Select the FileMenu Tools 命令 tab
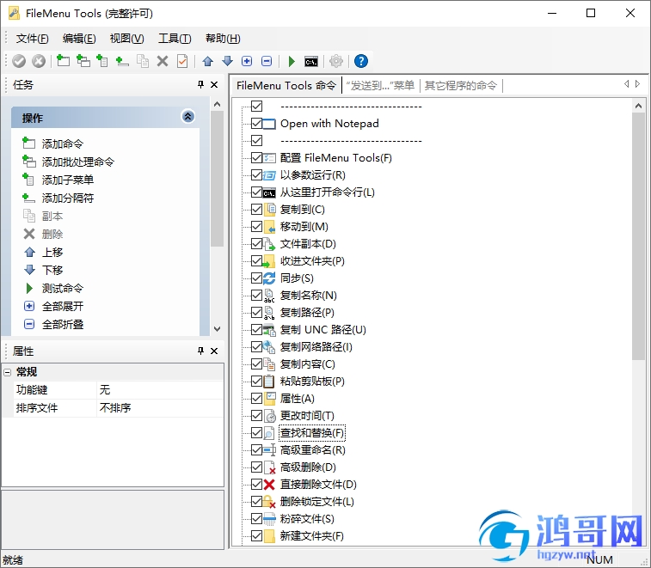Screen dimensions: 651x568 (x=286, y=85)
